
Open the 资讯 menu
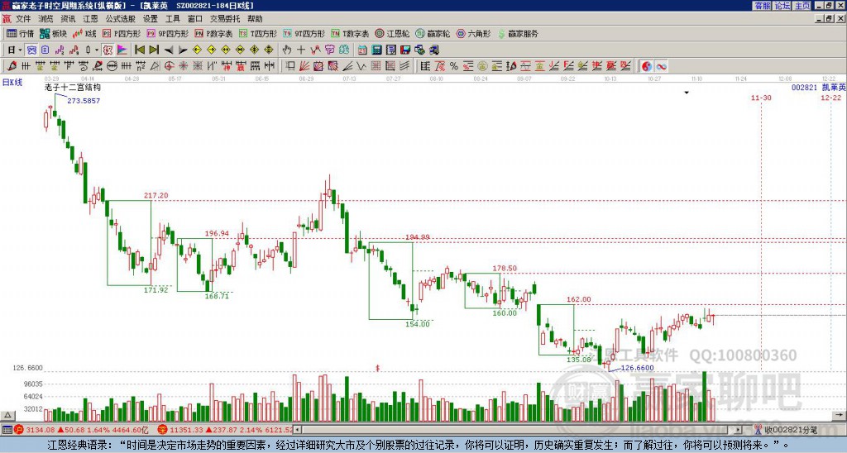coord(68,19)
